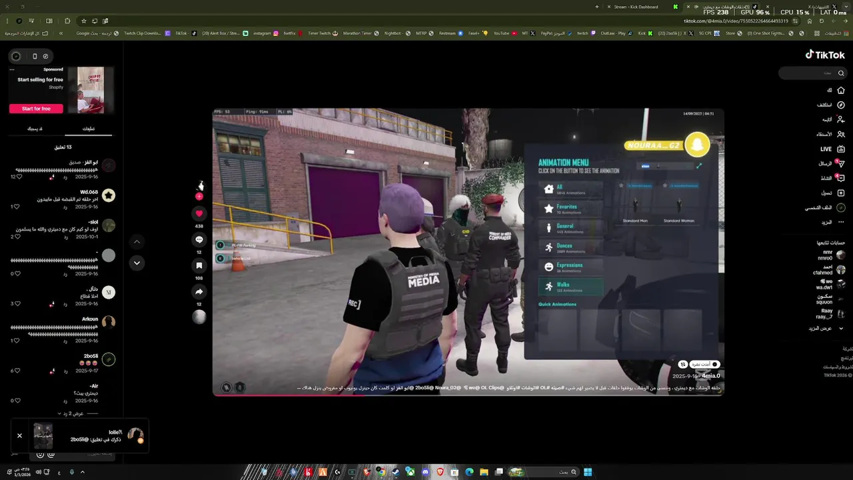Click the browser reload button
Screen dimensions: 853x480
point(822,21)
